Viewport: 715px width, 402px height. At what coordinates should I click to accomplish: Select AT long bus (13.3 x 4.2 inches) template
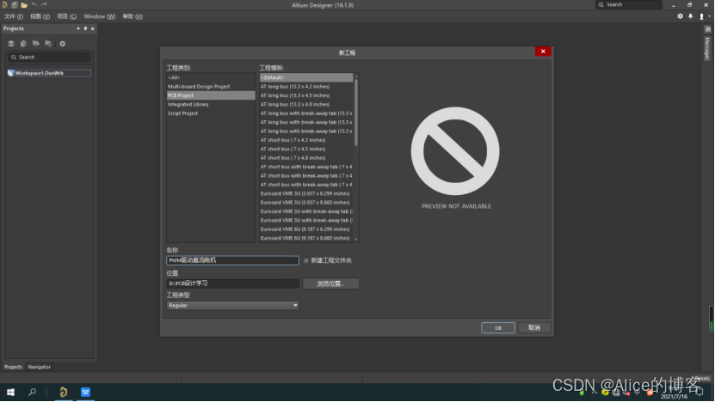(306, 87)
